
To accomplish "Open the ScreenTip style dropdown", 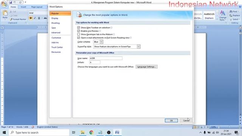I will click(138, 46).
